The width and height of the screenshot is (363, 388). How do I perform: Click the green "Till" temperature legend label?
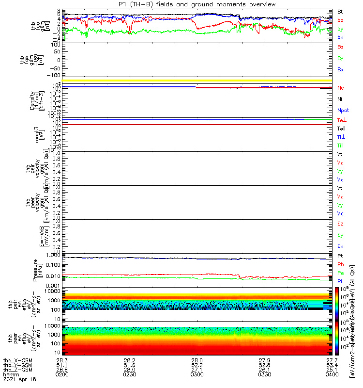[340, 145]
